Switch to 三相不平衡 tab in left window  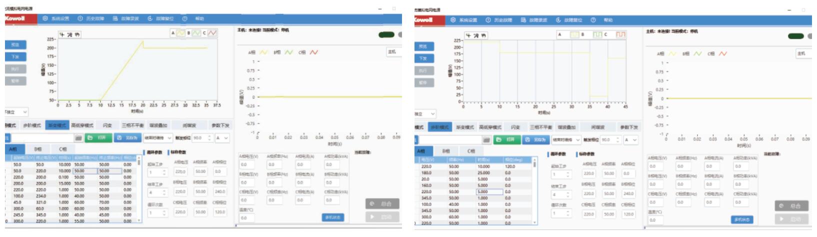tap(132, 125)
